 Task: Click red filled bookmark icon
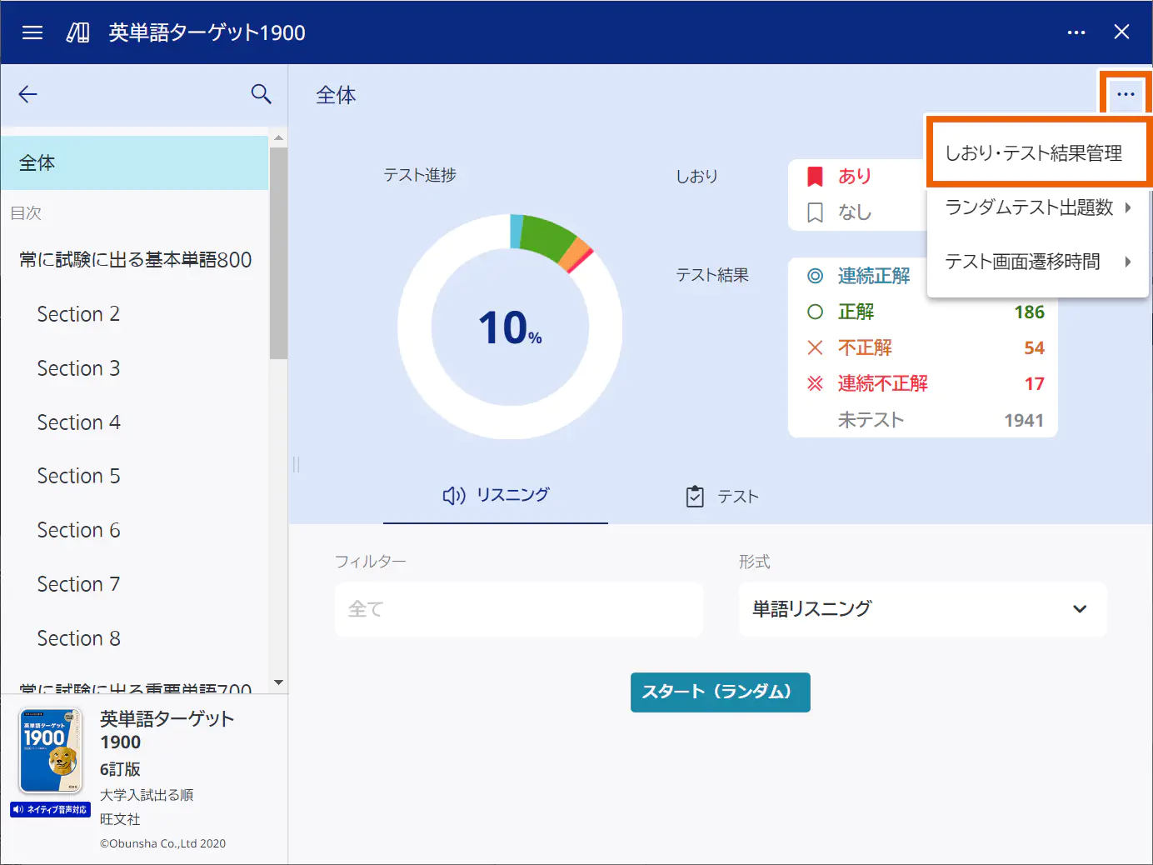coord(816,176)
